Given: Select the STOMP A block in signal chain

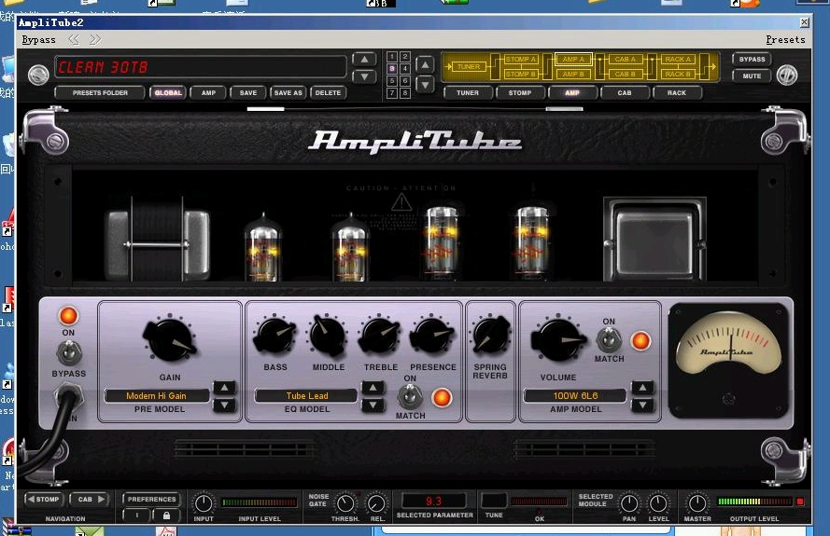Looking at the screenshot, I should [x=521, y=60].
